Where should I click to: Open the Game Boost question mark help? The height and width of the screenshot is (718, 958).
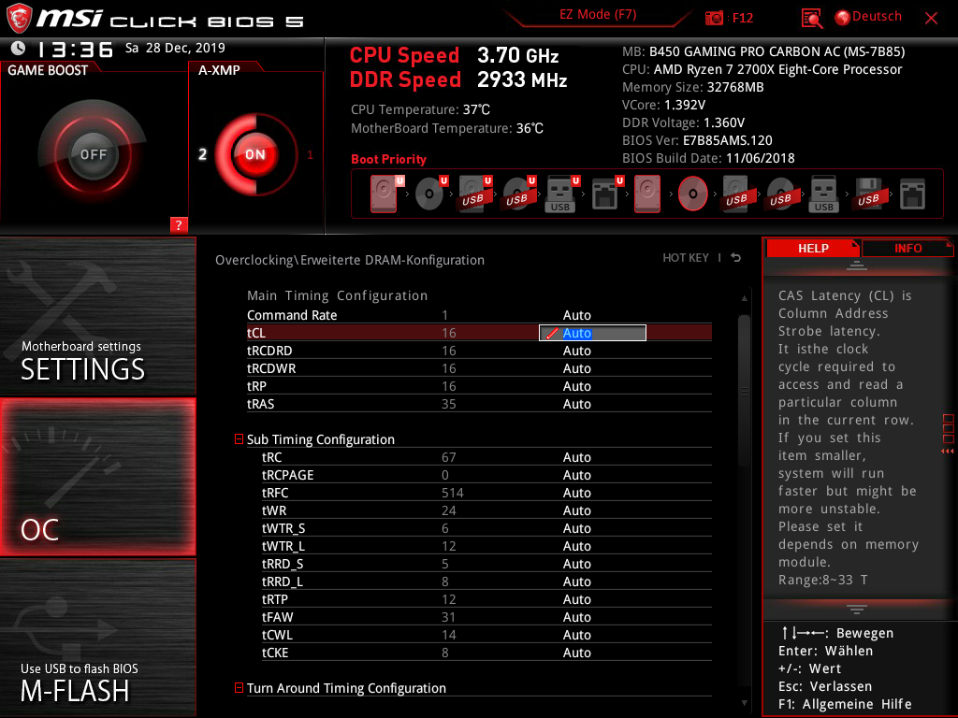[179, 224]
